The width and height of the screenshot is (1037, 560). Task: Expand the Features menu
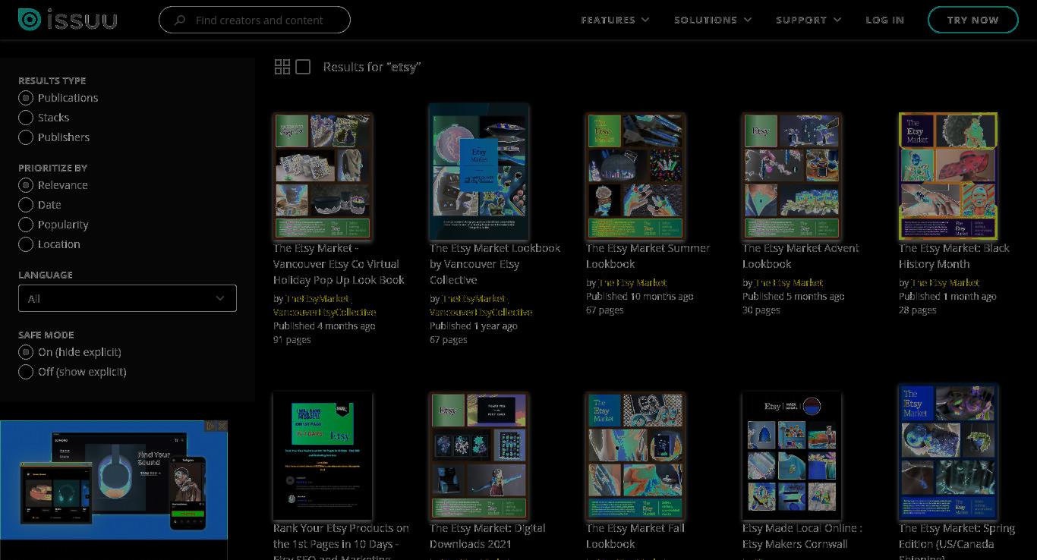click(x=615, y=20)
